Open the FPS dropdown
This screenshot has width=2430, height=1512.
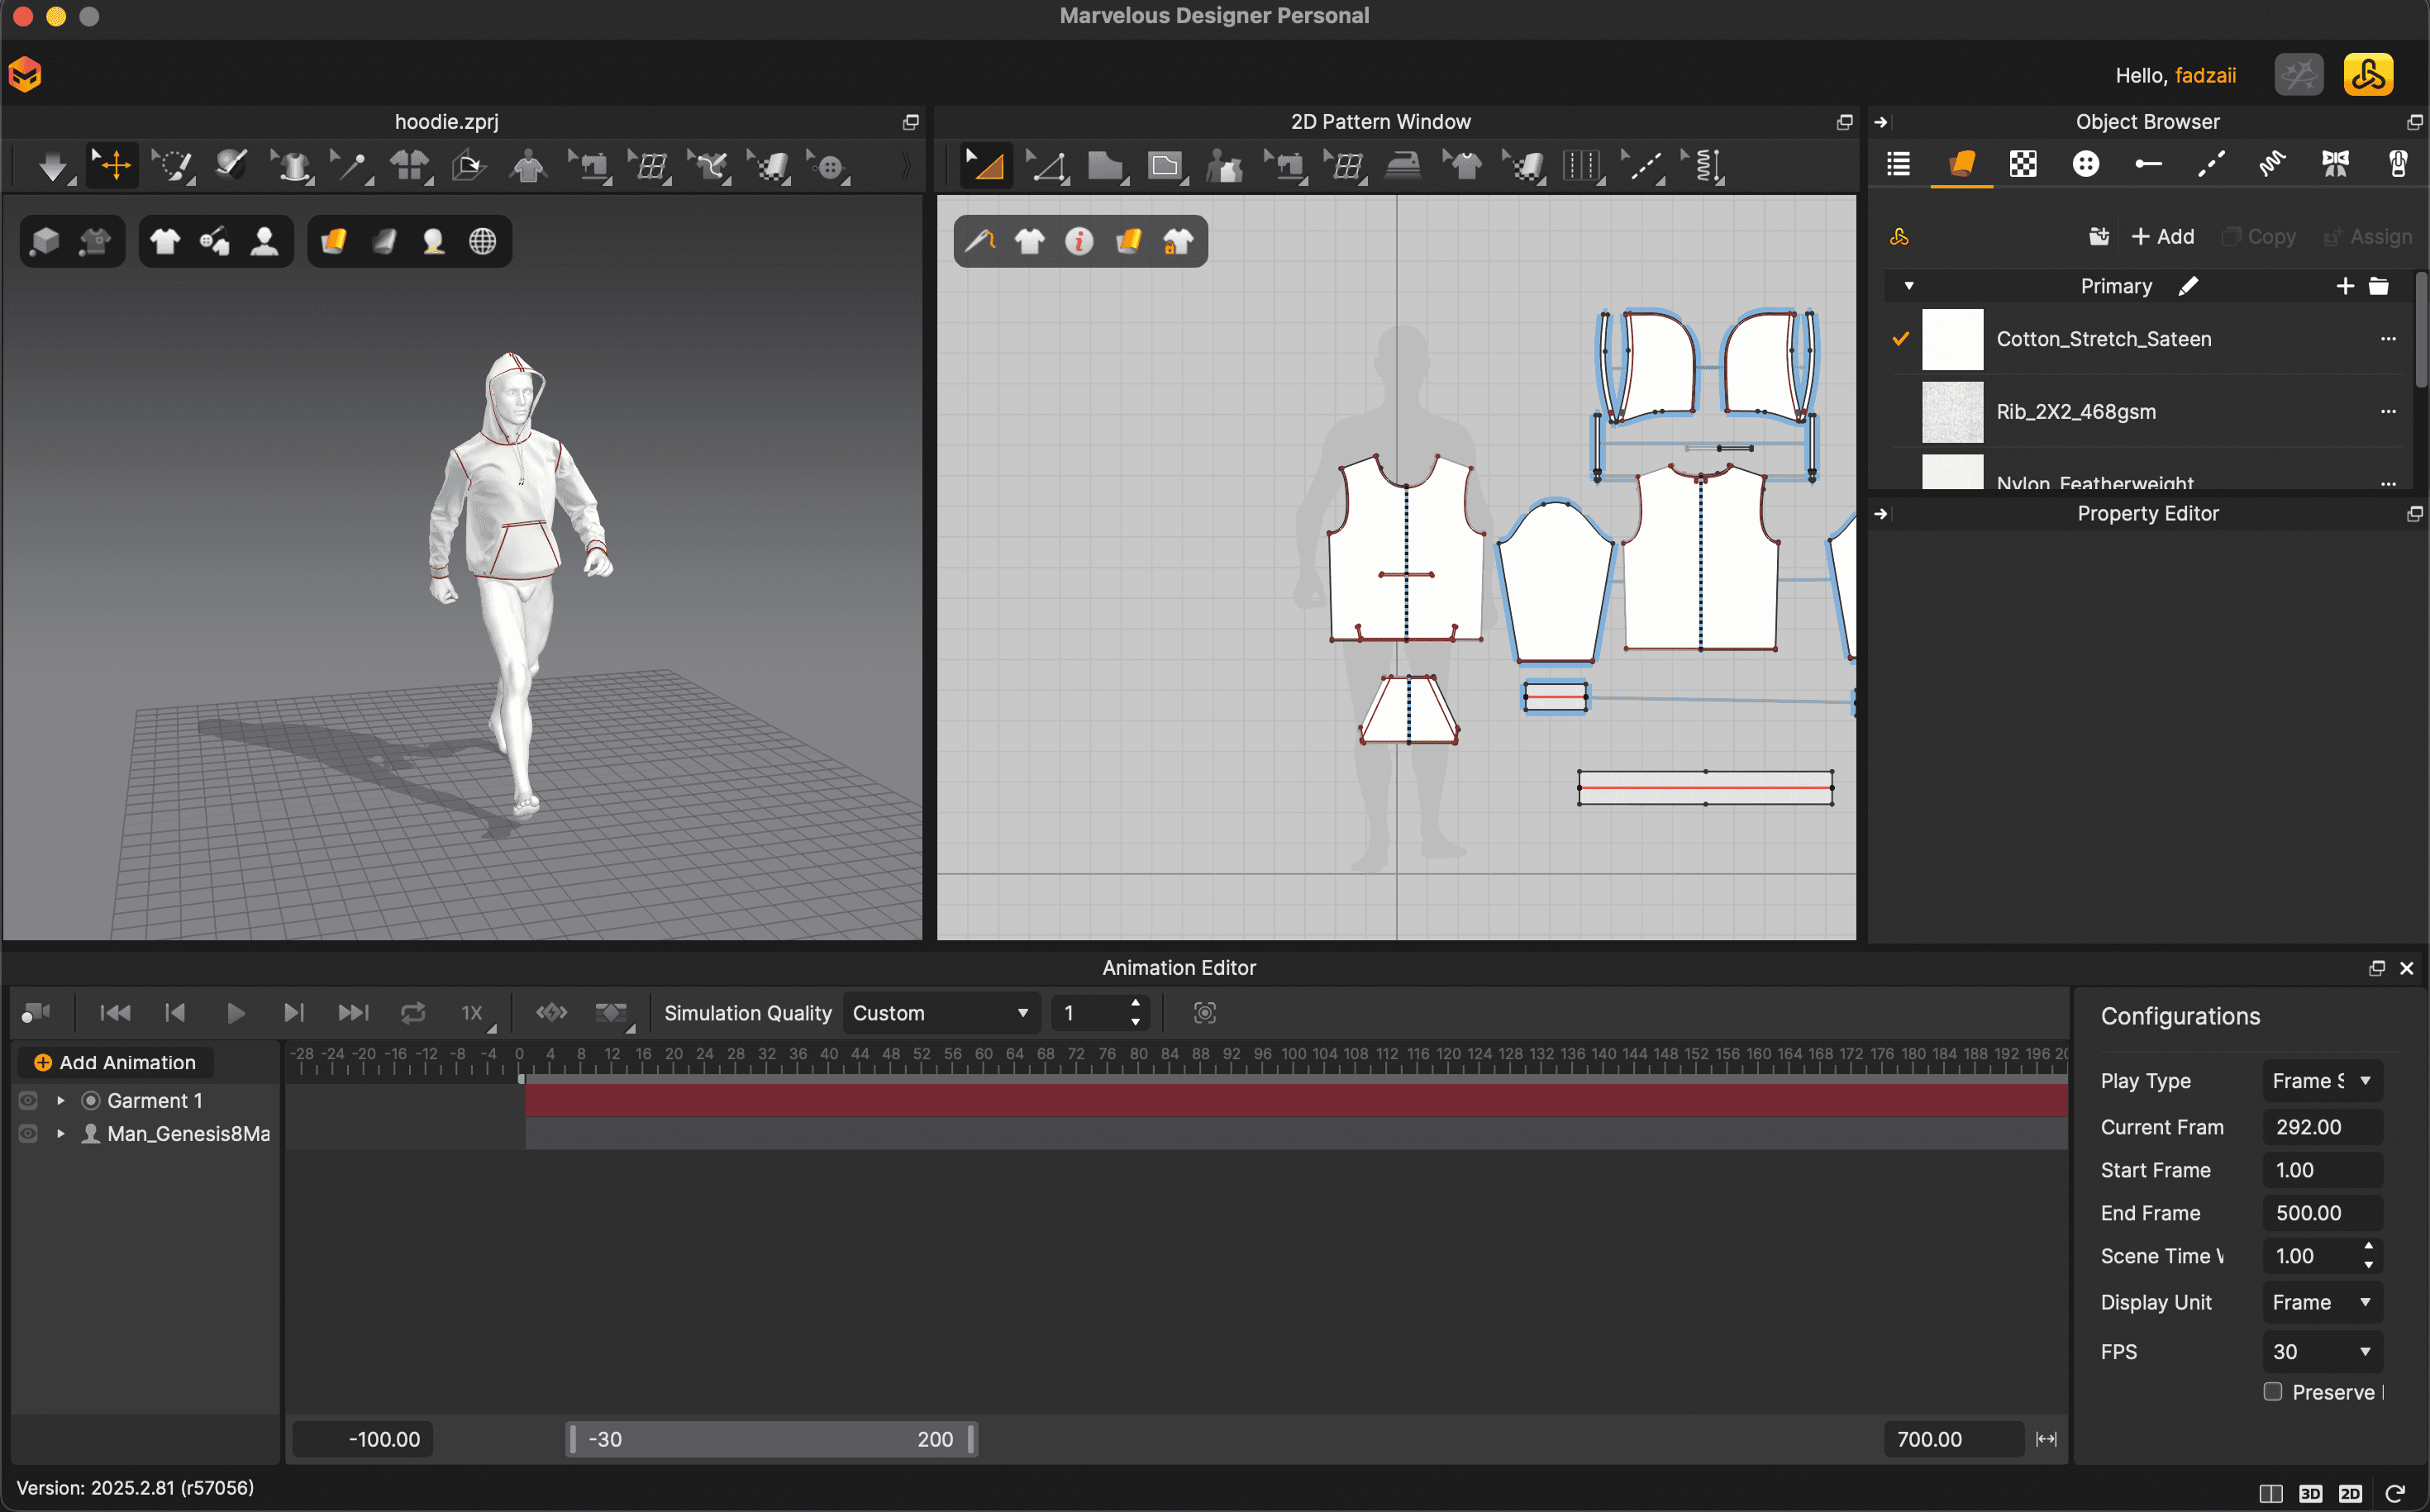[x=2321, y=1351]
